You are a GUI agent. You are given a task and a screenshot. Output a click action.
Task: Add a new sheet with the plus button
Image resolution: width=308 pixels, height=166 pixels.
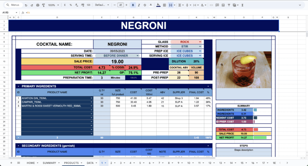[11, 163]
